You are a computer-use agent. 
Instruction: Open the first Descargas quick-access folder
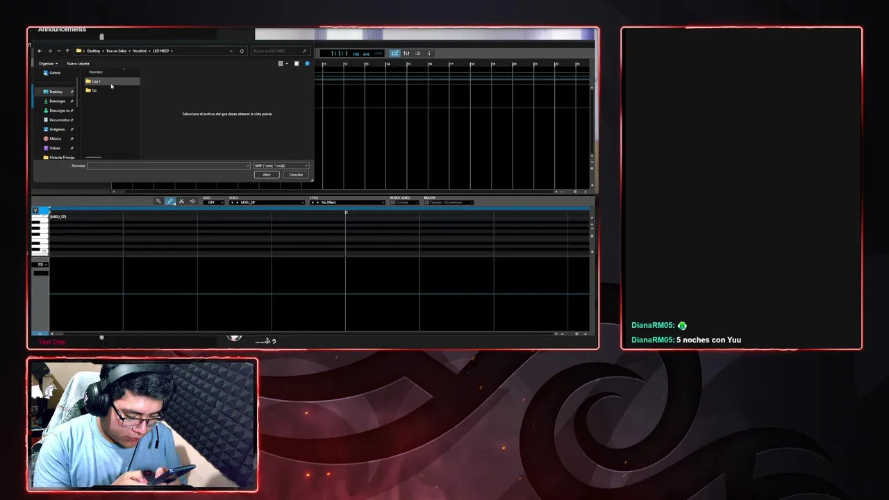pos(57,101)
